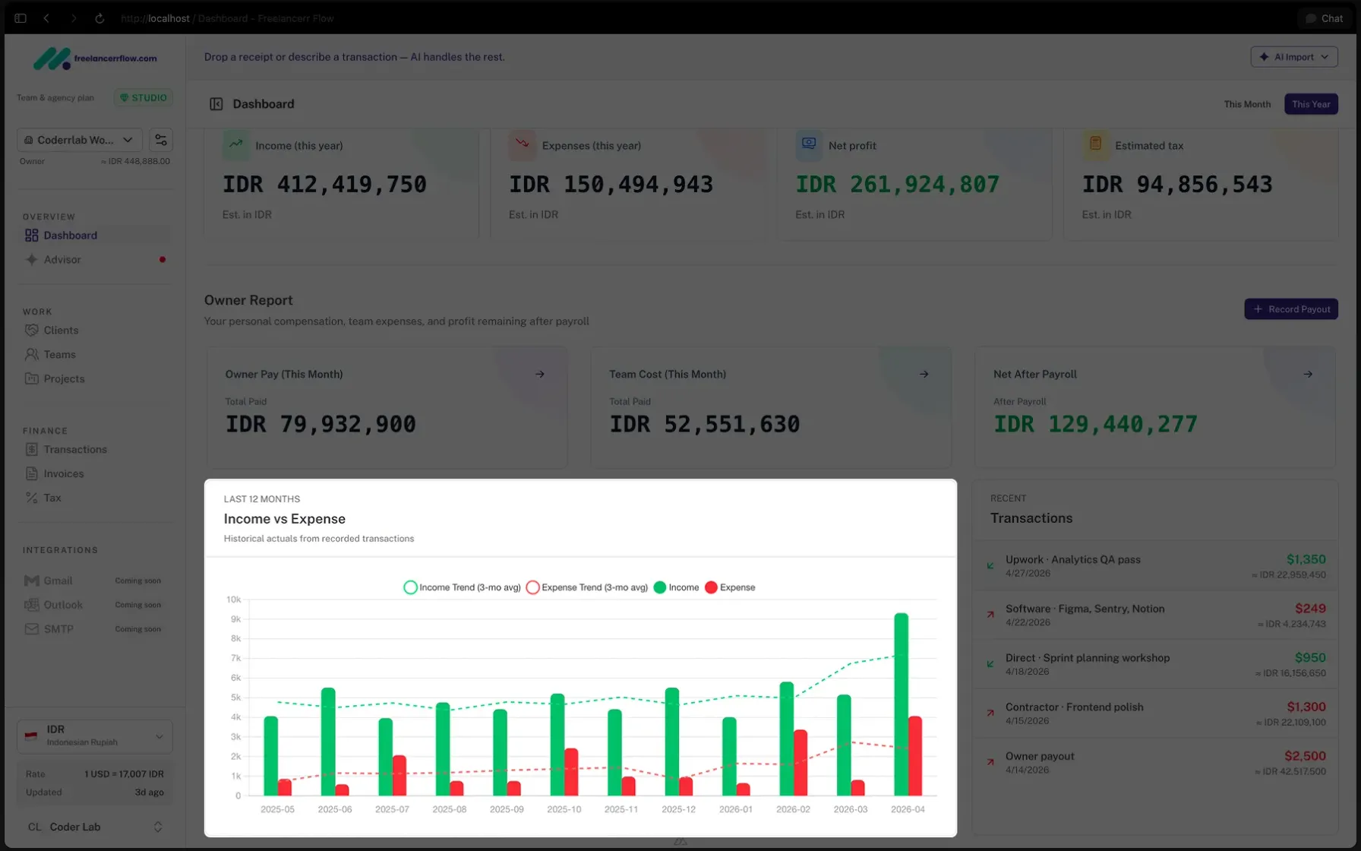Click the Record Payout button
1361x851 pixels.
(1291, 309)
